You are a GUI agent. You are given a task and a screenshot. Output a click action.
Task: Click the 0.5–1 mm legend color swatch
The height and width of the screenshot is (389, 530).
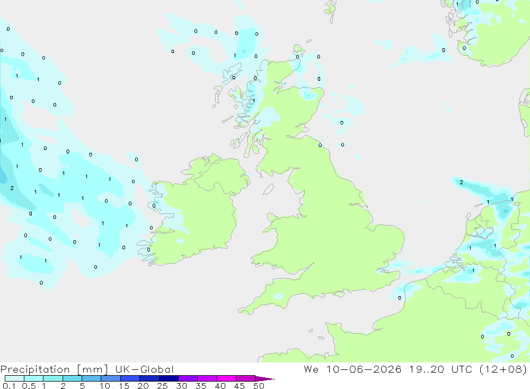coord(34,378)
